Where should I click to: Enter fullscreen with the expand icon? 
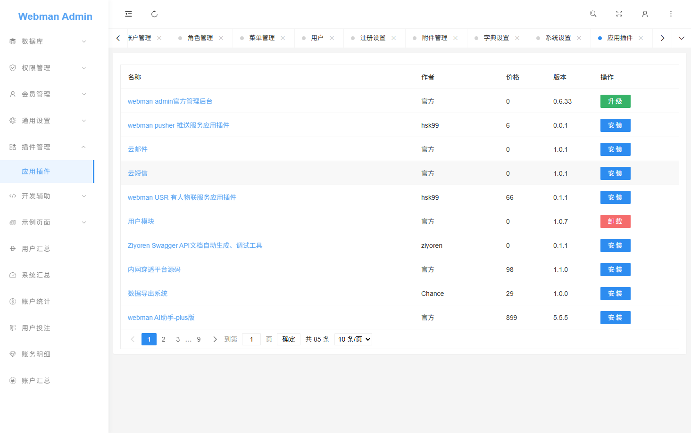[619, 14]
